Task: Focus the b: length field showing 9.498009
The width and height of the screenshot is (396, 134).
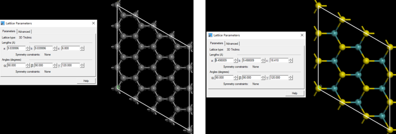Action: point(252,61)
